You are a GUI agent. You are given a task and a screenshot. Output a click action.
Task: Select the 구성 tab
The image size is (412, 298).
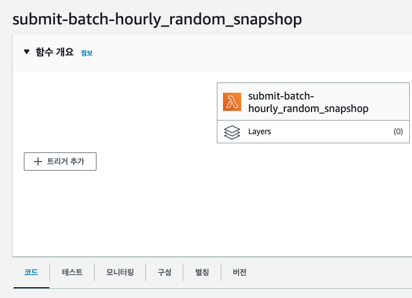click(x=165, y=272)
